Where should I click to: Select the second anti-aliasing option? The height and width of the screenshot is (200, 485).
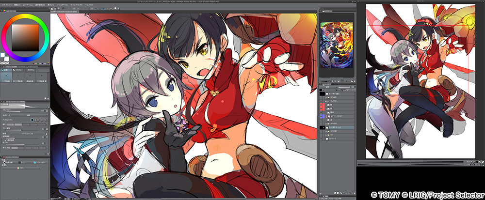click(x=36, y=120)
